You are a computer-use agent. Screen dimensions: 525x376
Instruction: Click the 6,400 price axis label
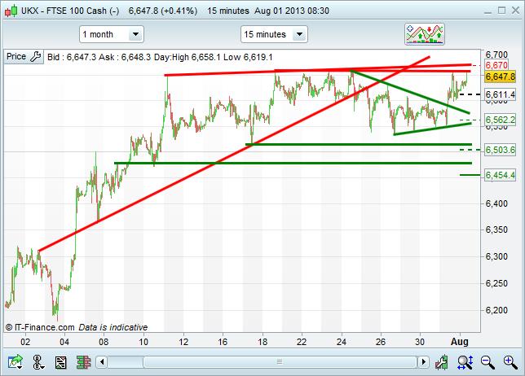496,203
